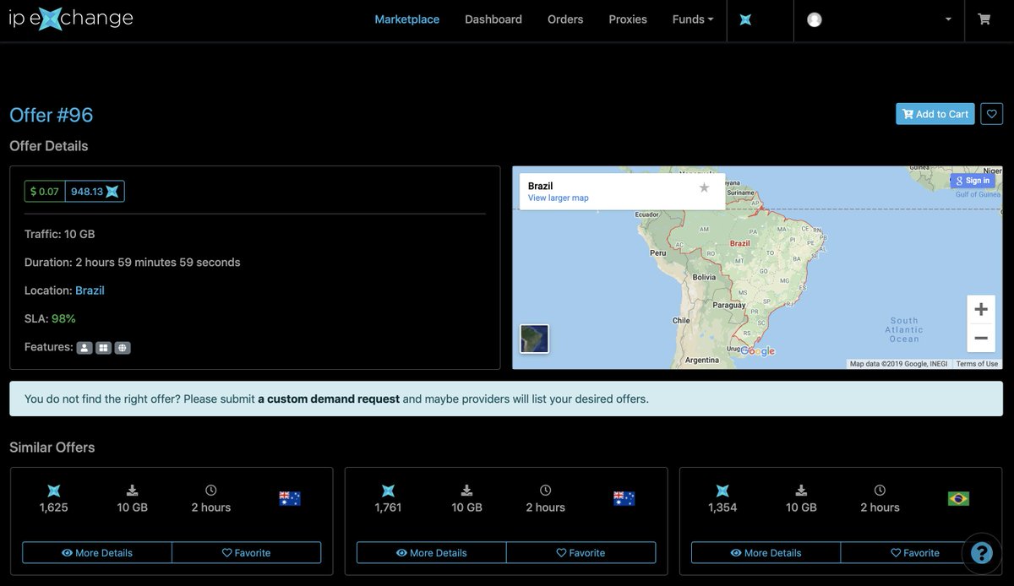1014x586 pixels.
Task: Favorite the 1,761 token offer
Action: (x=581, y=553)
